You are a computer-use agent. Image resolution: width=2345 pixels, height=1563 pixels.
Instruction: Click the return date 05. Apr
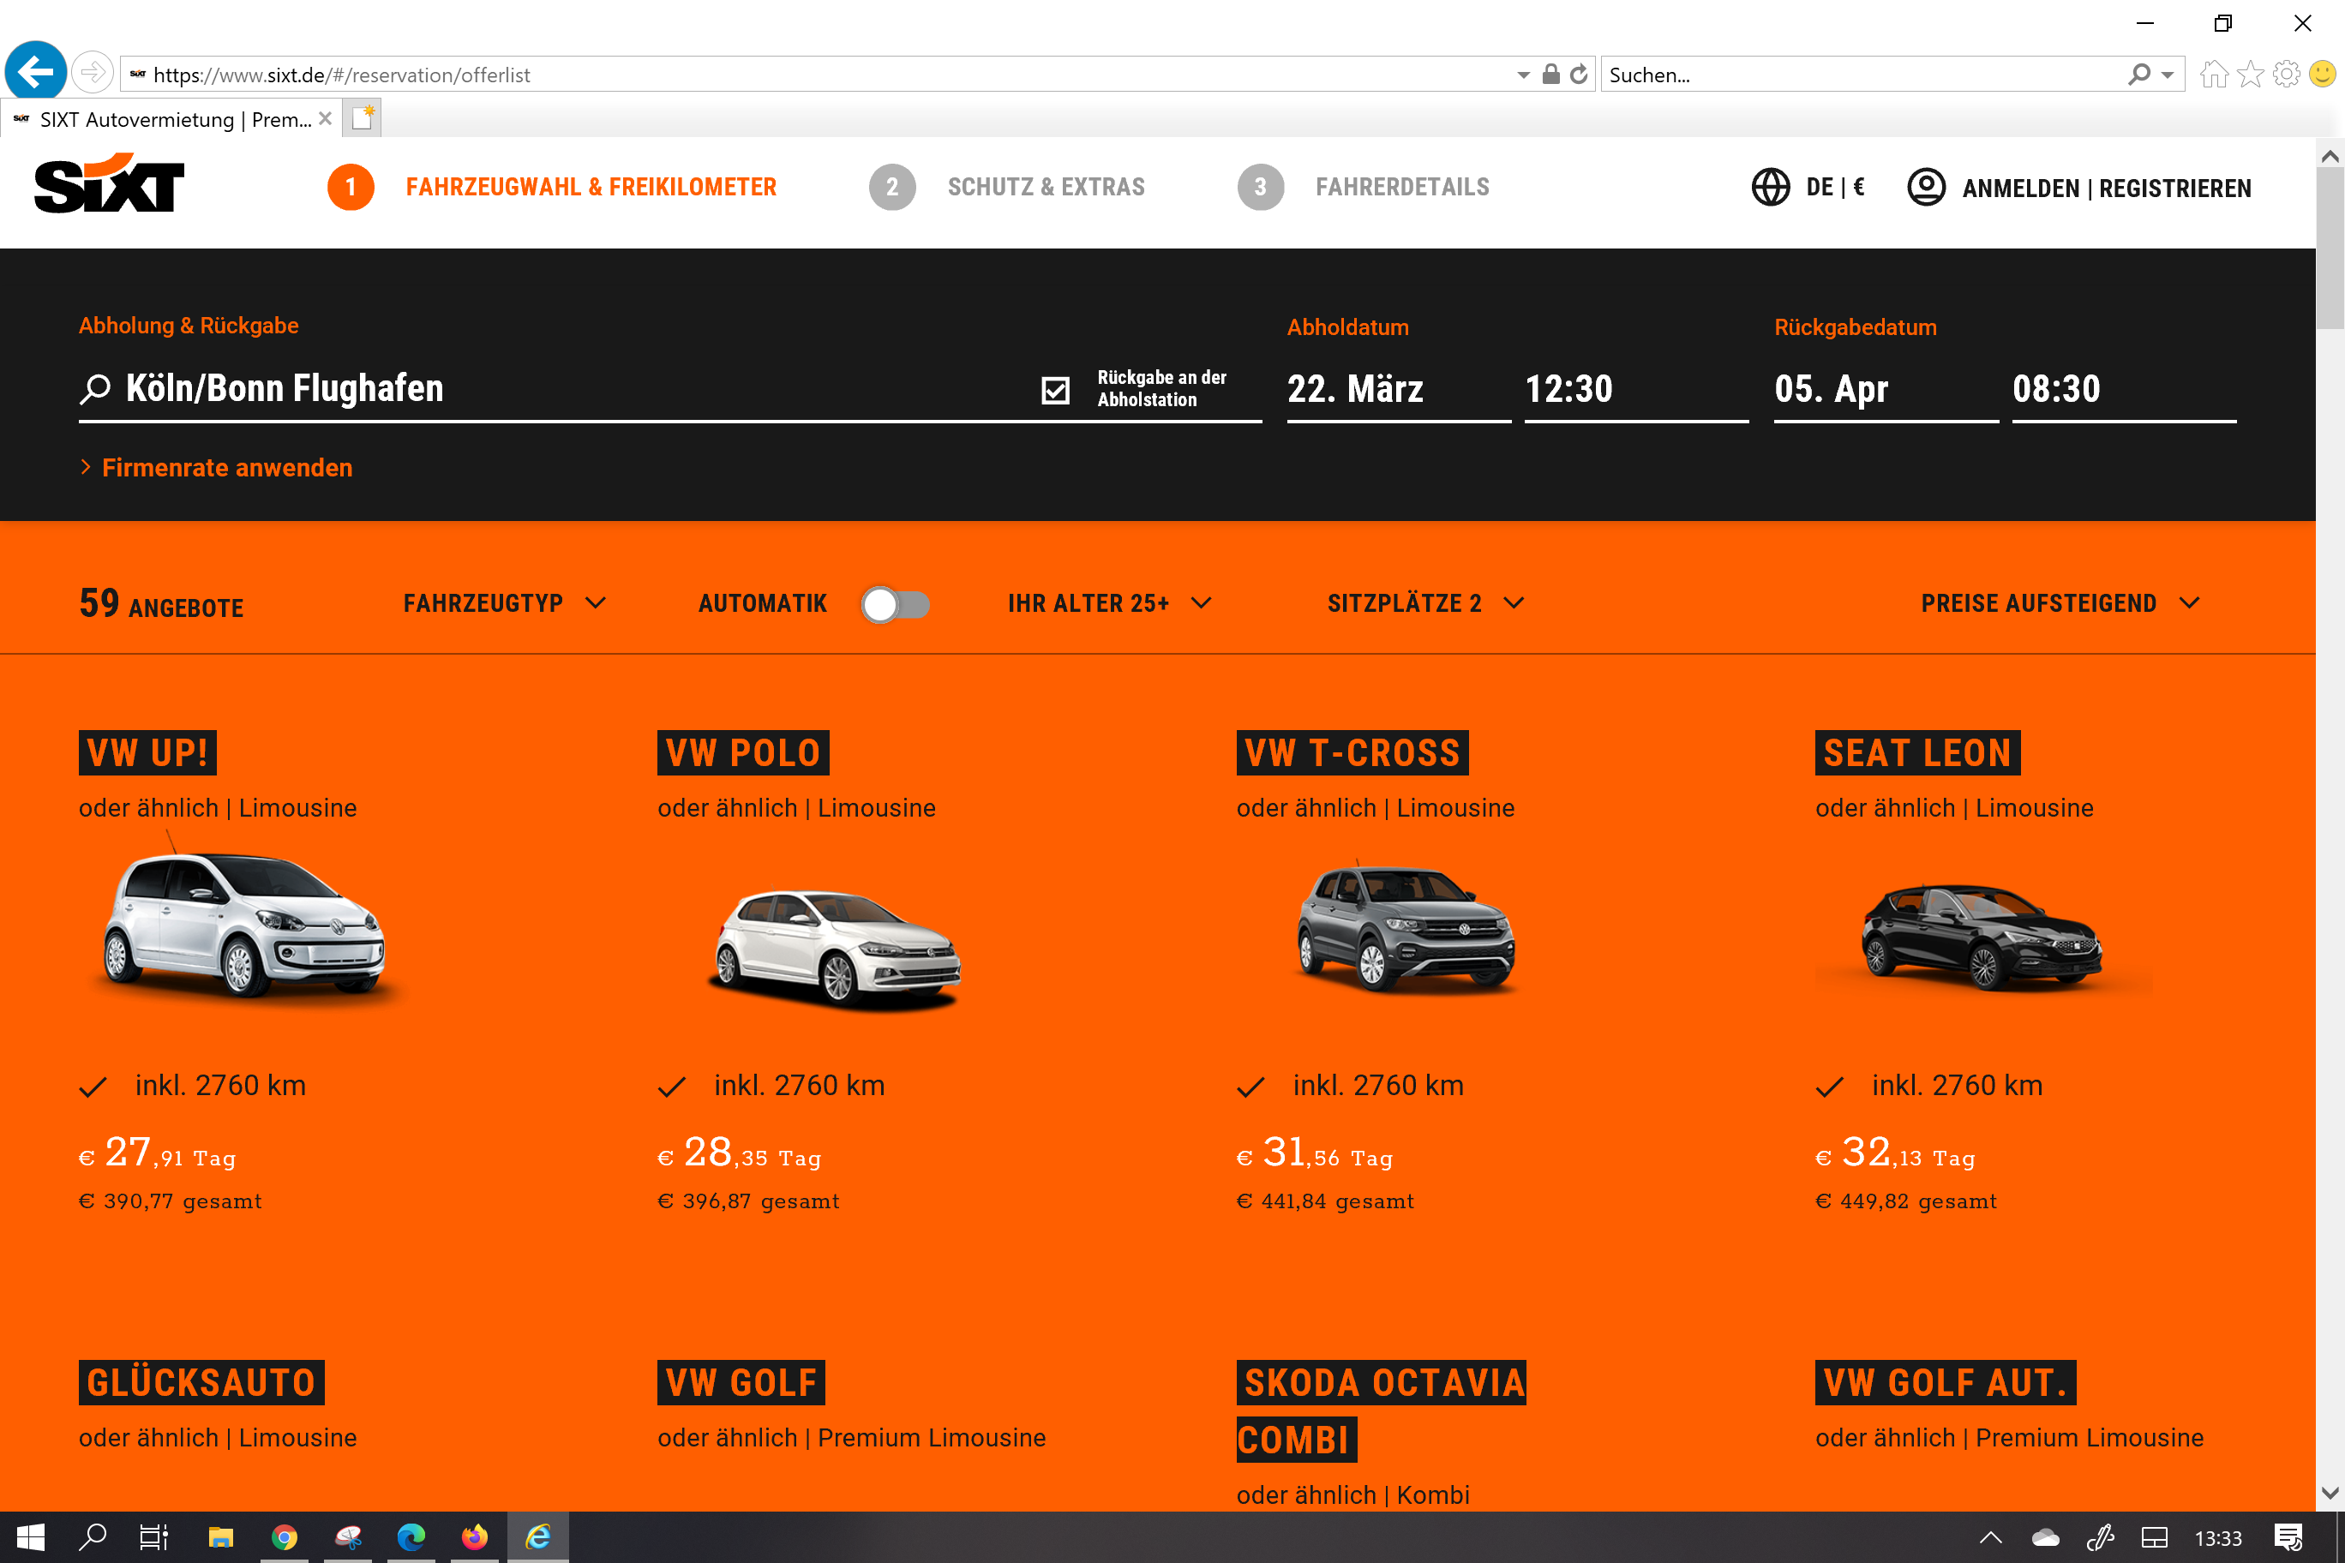(x=1886, y=389)
